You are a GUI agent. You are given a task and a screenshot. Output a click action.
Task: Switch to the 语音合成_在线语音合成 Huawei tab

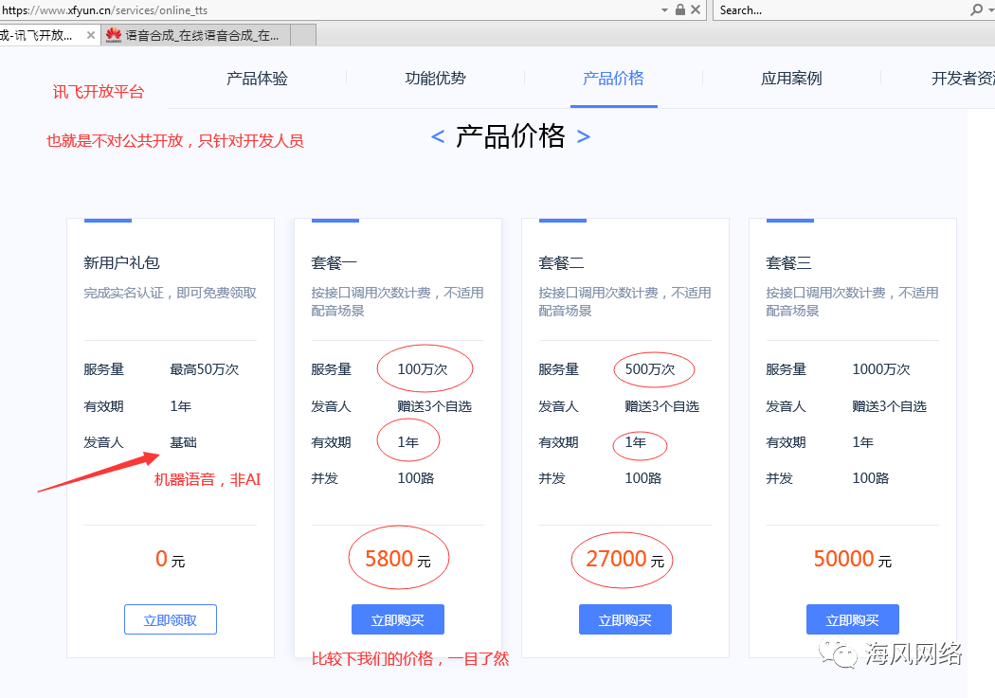click(x=195, y=35)
